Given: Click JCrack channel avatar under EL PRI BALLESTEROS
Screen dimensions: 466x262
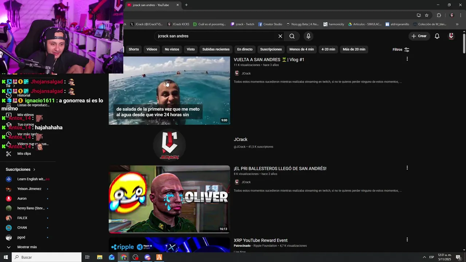Looking at the screenshot, I should 237,182.
